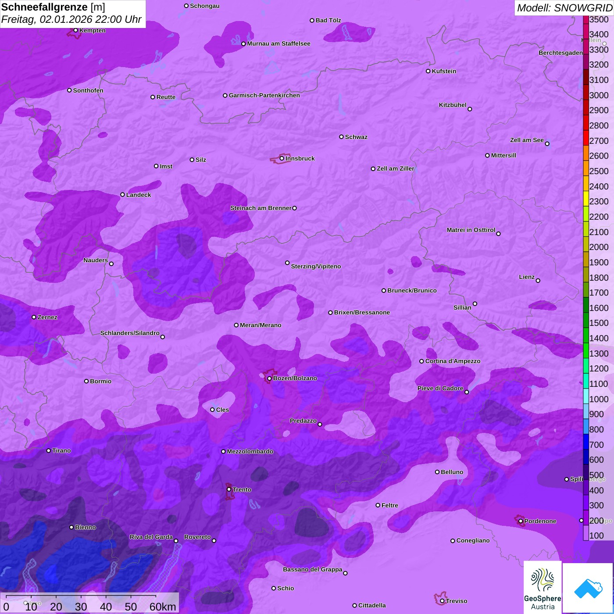Click the Kitzbühel city label

point(453,105)
